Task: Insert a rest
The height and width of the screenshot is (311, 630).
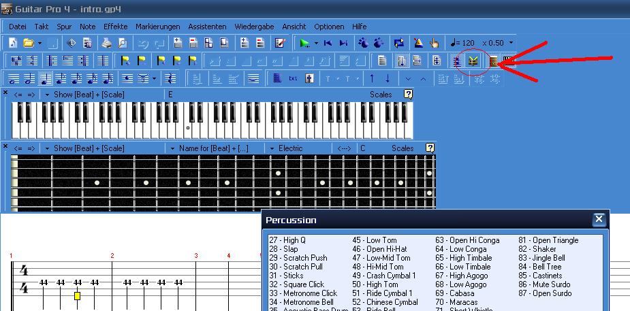Action: tap(170, 79)
